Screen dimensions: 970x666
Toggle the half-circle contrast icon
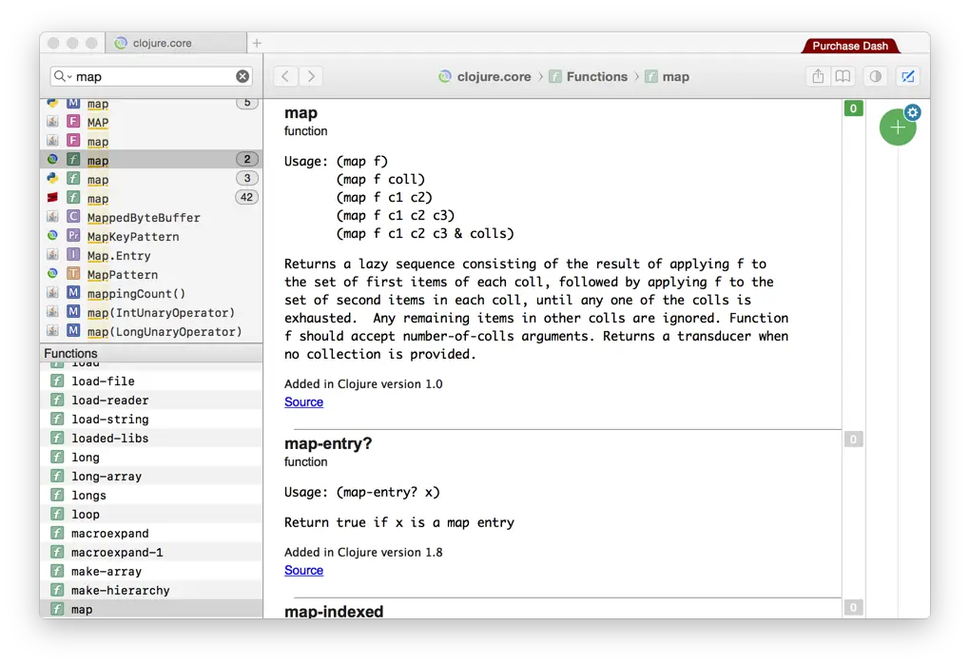pyautogui.click(x=875, y=76)
